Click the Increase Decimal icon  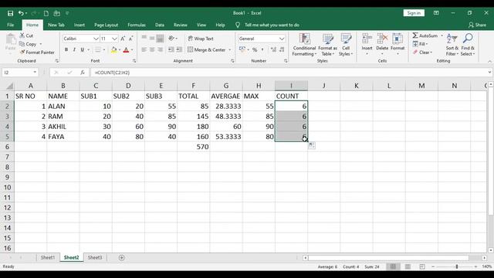click(x=273, y=49)
